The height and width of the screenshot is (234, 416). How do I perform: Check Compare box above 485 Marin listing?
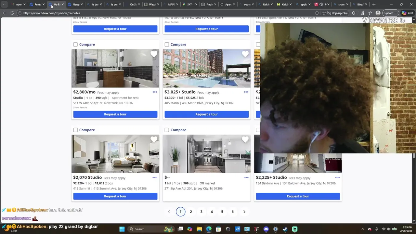pos(167,45)
